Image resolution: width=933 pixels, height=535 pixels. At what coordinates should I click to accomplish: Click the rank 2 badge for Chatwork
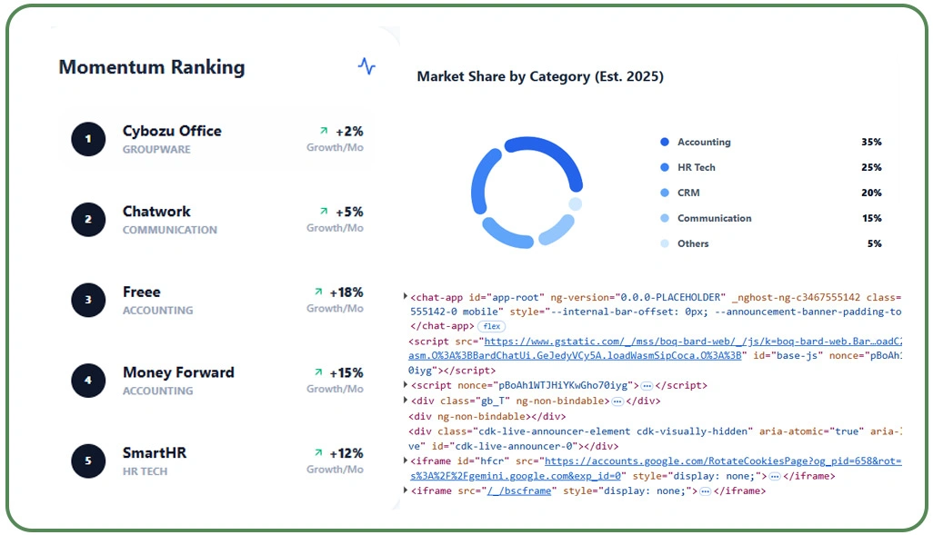pyautogui.click(x=88, y=219)
